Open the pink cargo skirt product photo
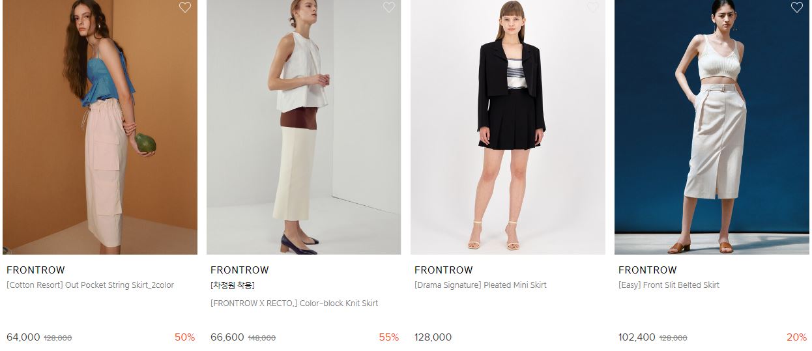The width and height of the screenshot is (812, 351). 100,127
